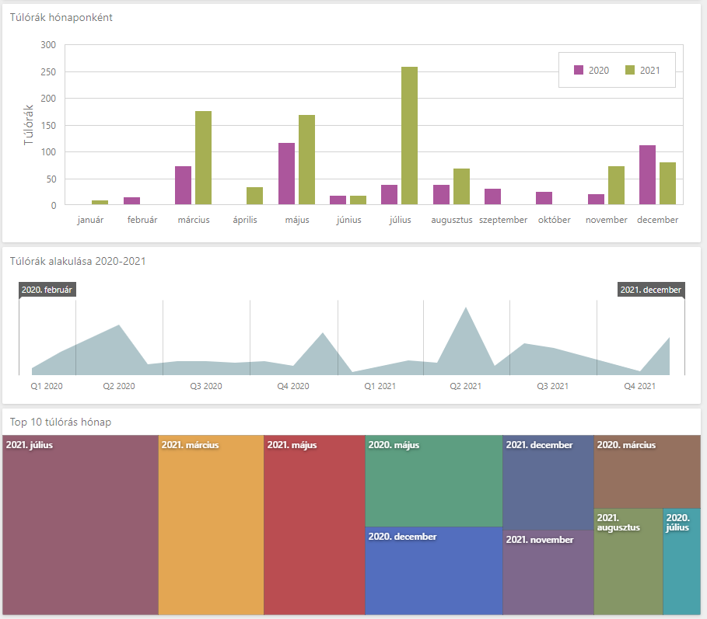
Task: Click the purple 2020 bar for május
Action: point(286,174)
